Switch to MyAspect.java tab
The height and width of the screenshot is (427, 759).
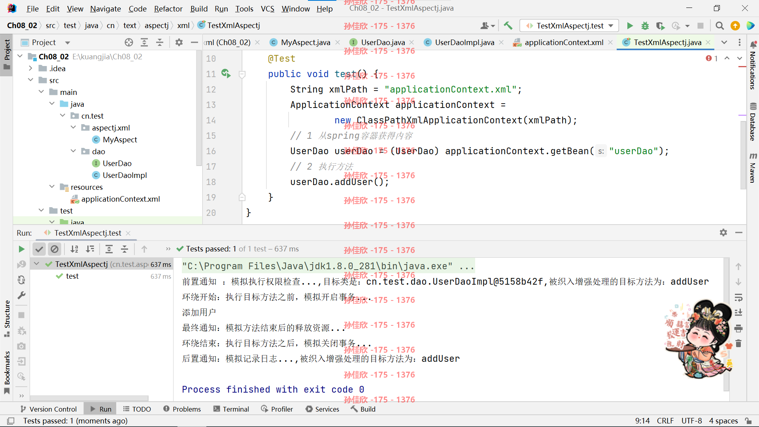tap(305, 42)
